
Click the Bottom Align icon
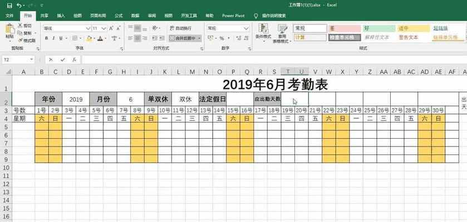[x=145, y=28]
